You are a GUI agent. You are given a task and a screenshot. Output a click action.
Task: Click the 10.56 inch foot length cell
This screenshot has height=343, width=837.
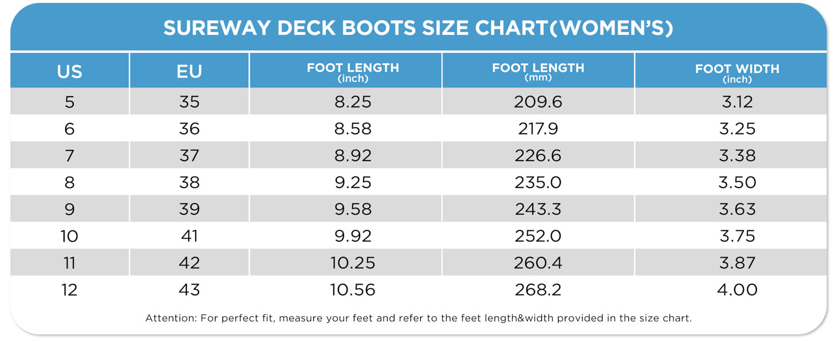[353, 290]
